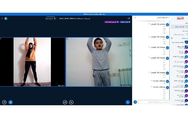
Task: Fullscreen the boy's webcam video
Action: [67, 38]
